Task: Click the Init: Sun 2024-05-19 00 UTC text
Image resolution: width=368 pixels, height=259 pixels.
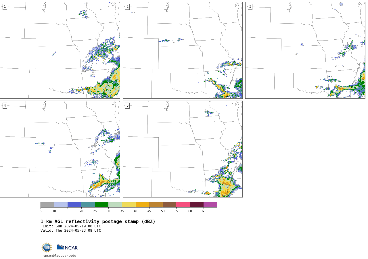Action: click(x=72, y=226)
